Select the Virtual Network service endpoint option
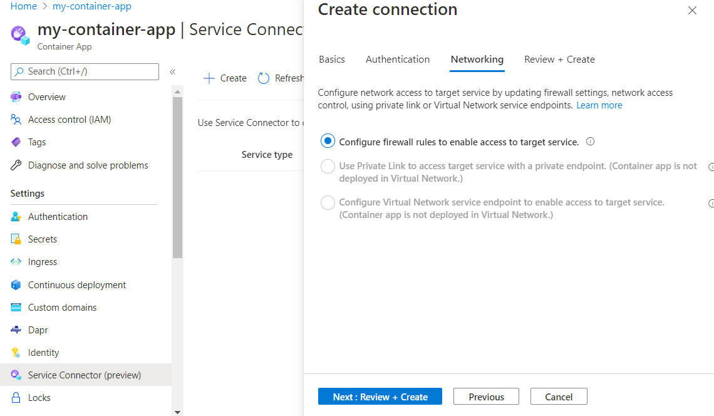 click(328, 202)
